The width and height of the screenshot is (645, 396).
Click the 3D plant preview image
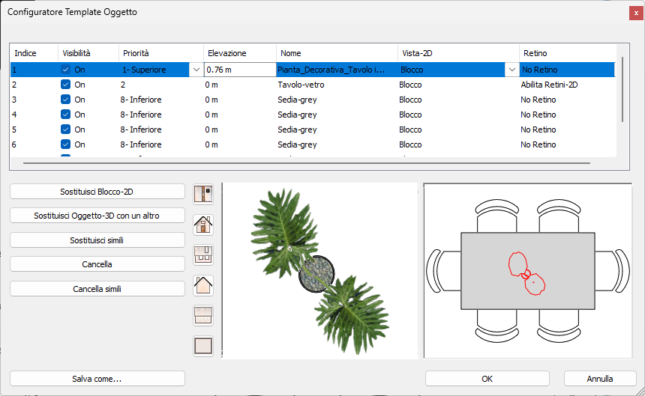320,271
